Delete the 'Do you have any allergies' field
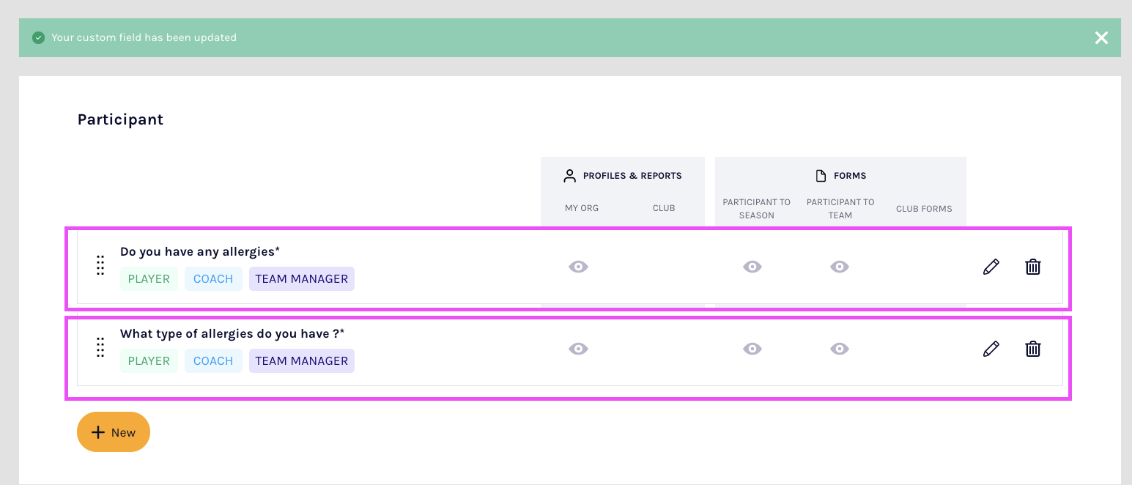The image size is (1132, 485). click(x=1032, y=267)
